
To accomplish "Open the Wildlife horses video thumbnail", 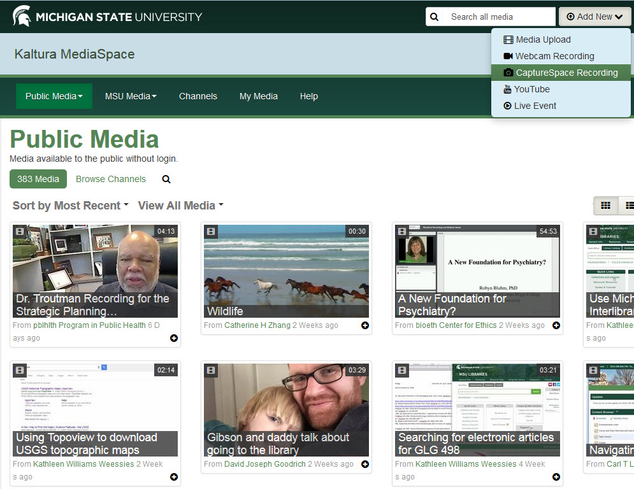I will pyautogui.click(x=286, y=271).
